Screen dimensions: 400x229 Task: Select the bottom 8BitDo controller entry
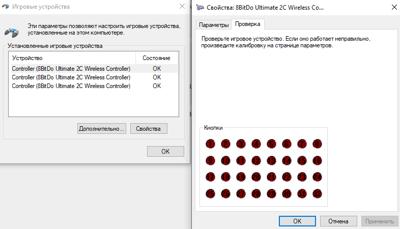(x=93, y=86)
